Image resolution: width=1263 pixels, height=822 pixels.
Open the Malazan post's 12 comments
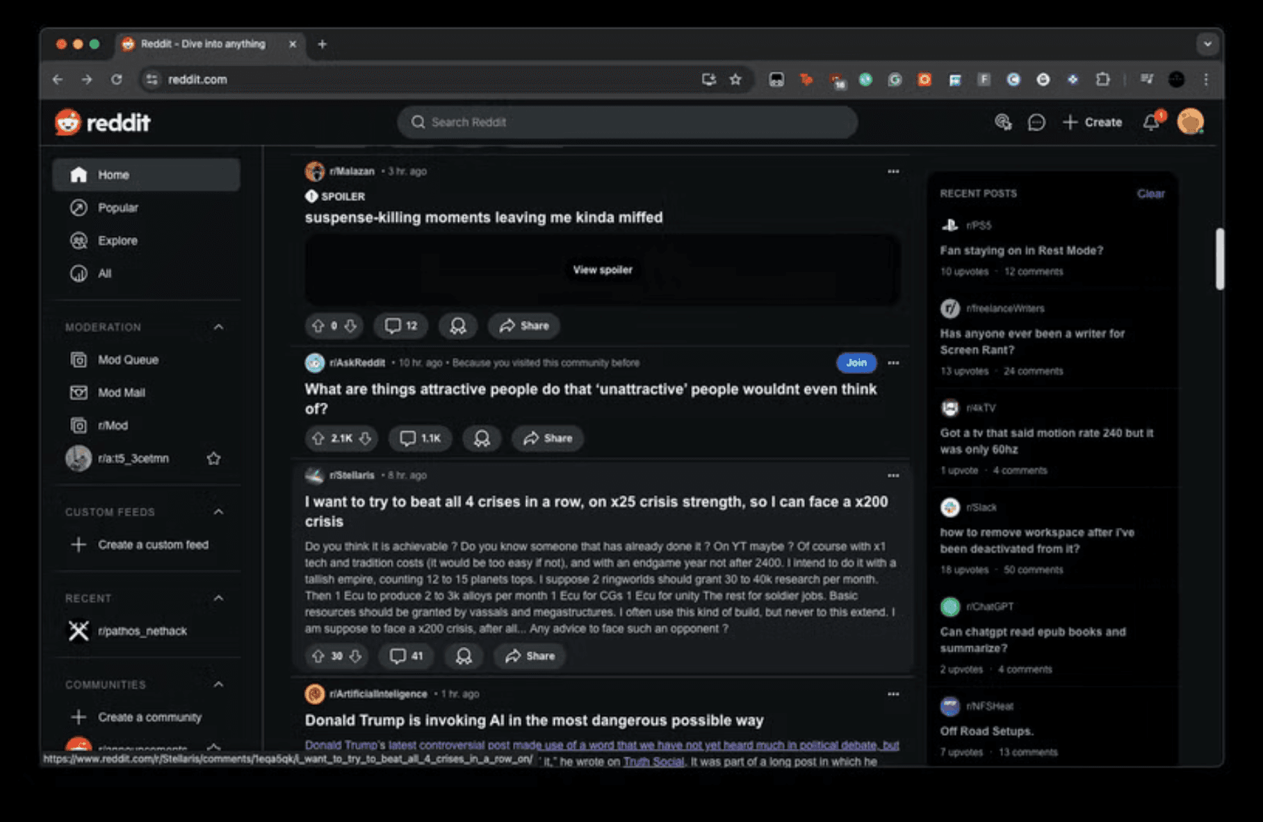click(401, 325)
